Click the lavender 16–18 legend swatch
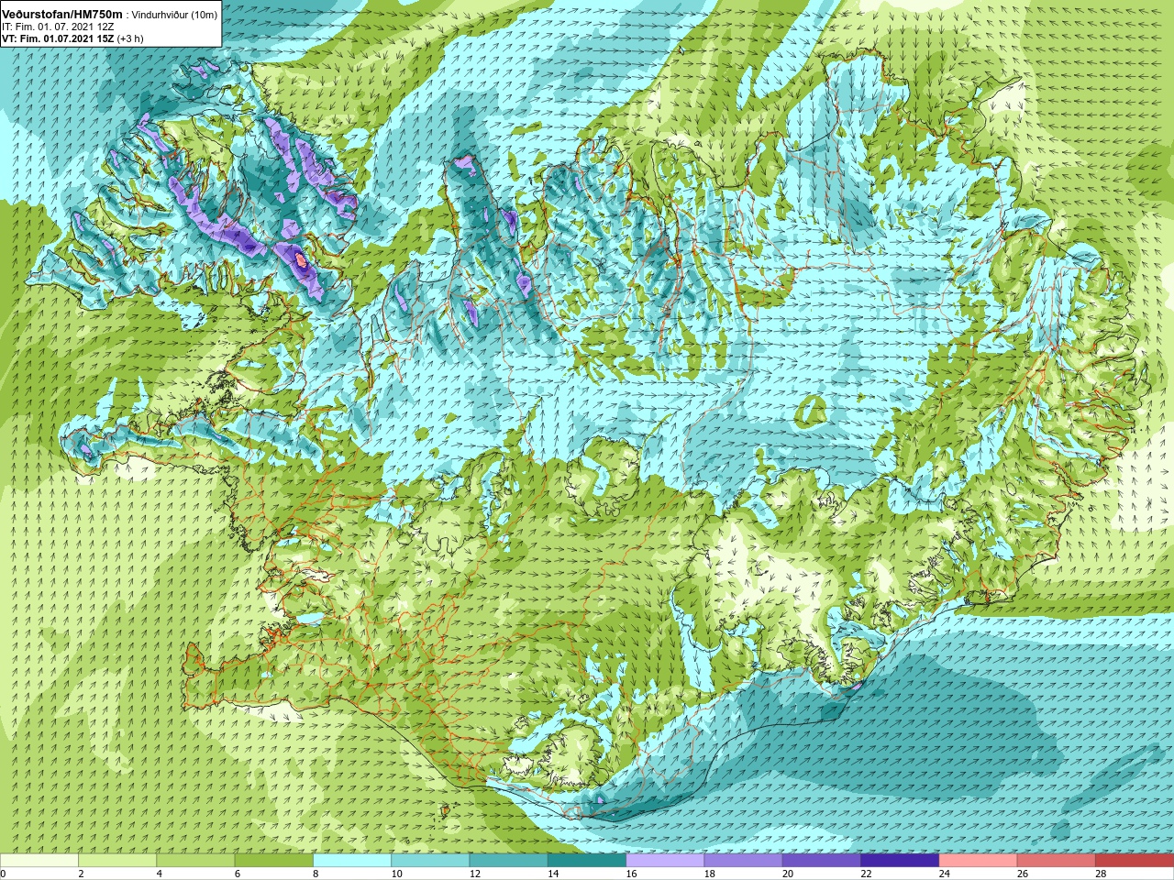This screenshot has width=1174, height=880. coord(665,861)
